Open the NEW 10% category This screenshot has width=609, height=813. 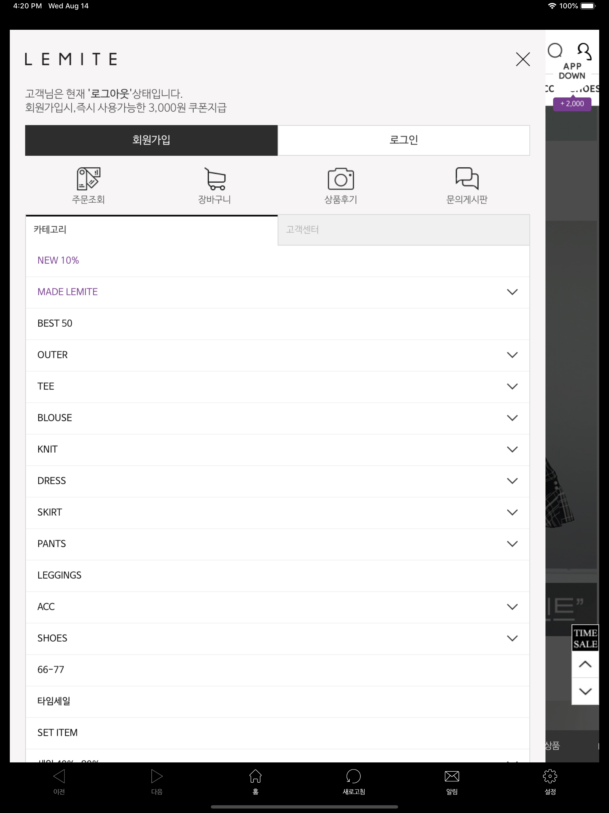pyautogui.click(x=277, y=261)
